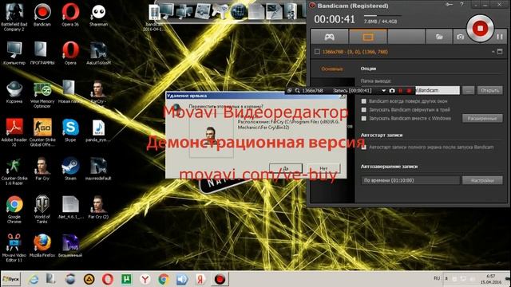This screenshot has height=287, width=511.
Task: Click red stop icon on overlay bar
Action: [x=409, y=91]
